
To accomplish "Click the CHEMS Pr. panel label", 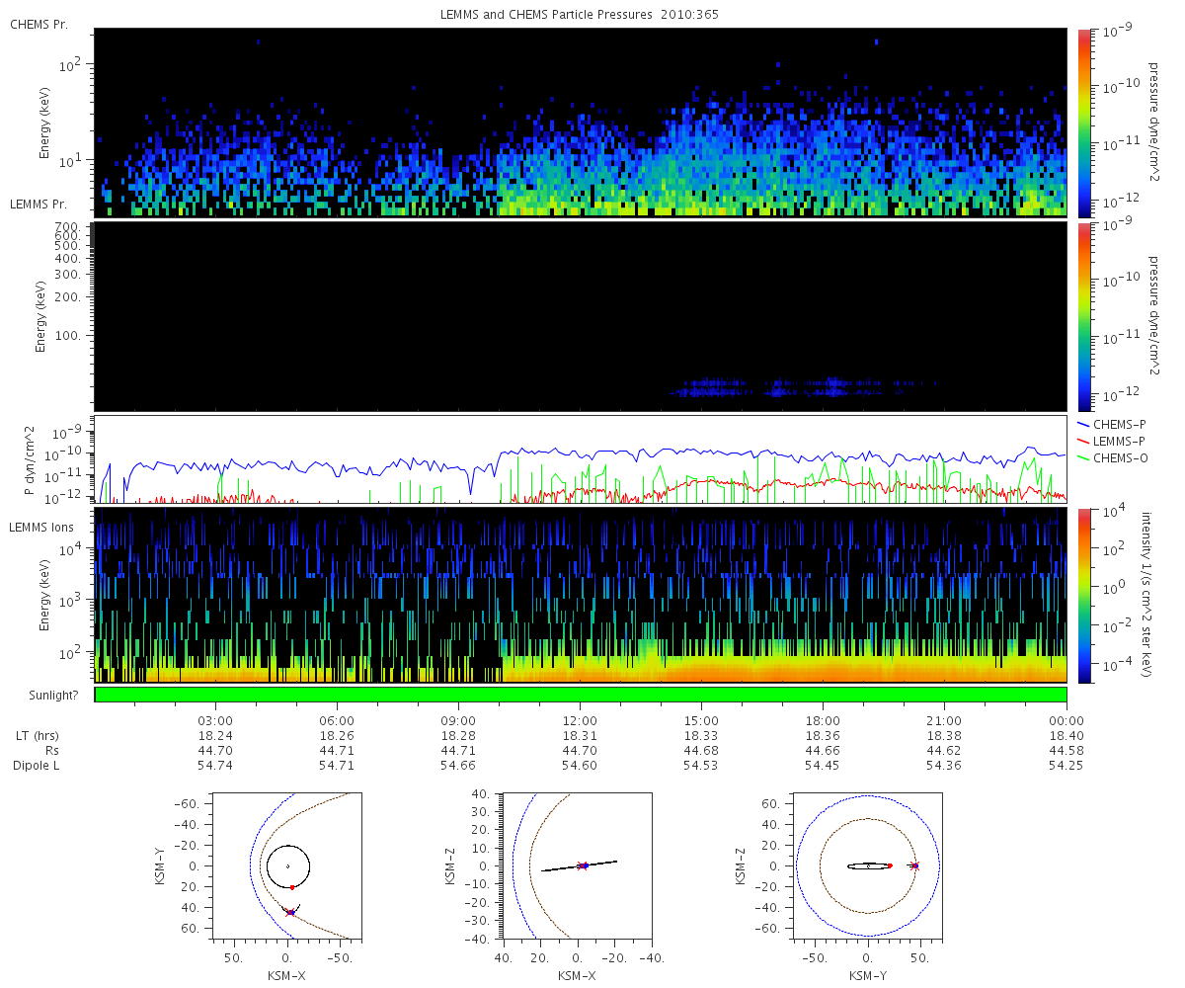I will (x=39, y=24).
